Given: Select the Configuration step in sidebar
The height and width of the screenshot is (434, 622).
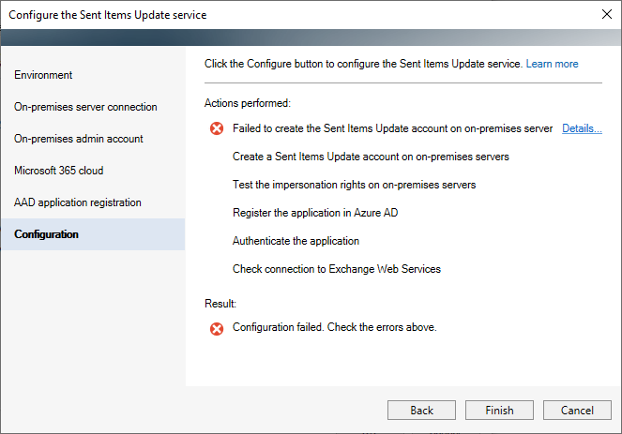Looking at the screenshot, I should click(x=93, y=234).
